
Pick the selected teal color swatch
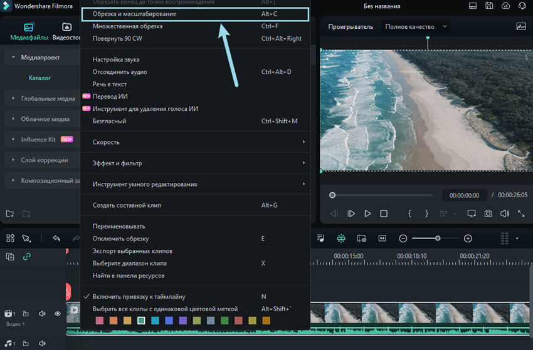[x=141, y=321]
